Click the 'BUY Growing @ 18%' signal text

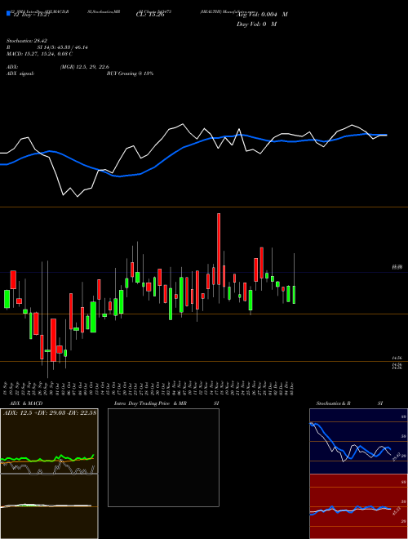(130, 73)
